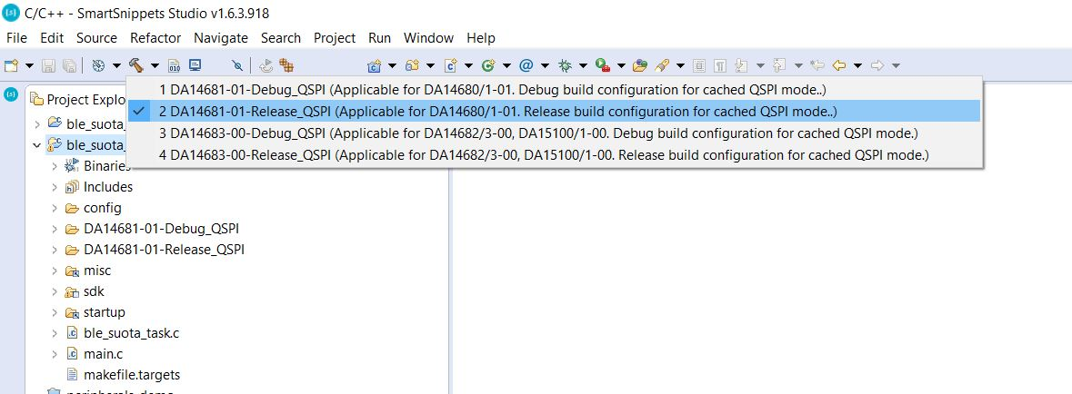
Task: Open the dropdown next to Debug bug icon
Action: [x=583, y=66]
